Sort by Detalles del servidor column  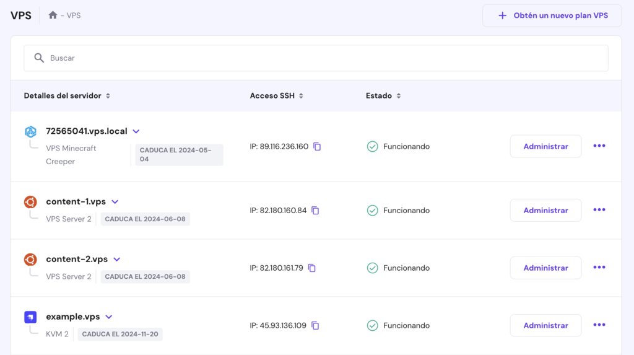click(108, 96)
